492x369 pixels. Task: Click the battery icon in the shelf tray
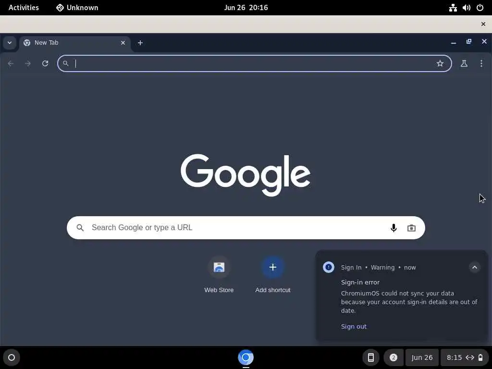coord(480,357)
